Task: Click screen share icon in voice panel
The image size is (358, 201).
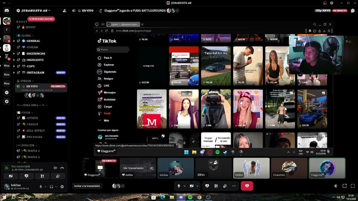Action: 27,176
